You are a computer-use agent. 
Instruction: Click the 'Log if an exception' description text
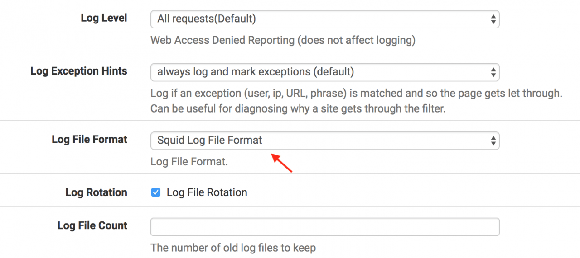tap(356, 94)
